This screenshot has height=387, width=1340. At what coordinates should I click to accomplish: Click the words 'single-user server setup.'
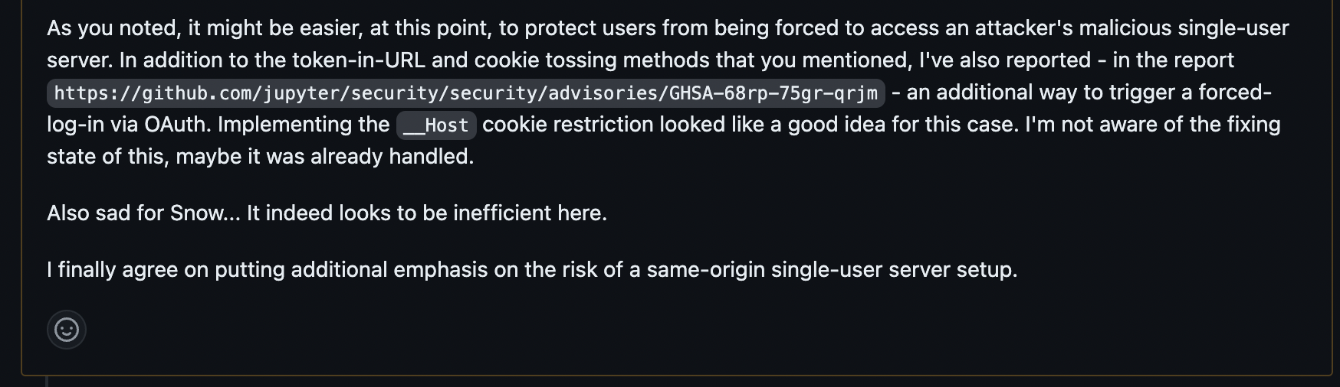(x=895, y=269)
